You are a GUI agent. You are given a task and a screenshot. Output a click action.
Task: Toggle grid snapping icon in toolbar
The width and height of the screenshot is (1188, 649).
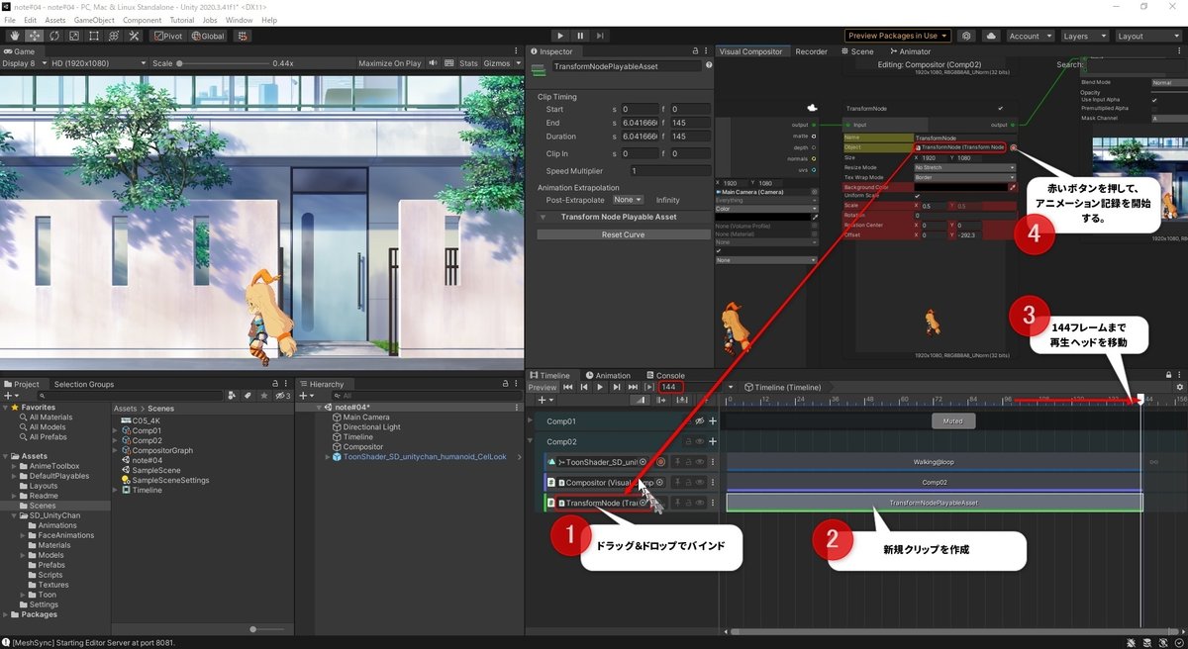pyautogui.click(x=243, y=36)
